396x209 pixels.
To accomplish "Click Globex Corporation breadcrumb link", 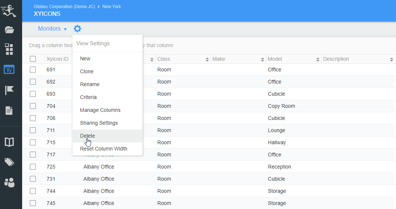I will 65,7.
